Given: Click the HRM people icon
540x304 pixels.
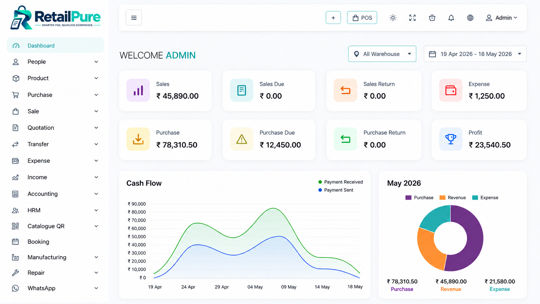Looking at the screenshot, I should click(x=16, y=210).
